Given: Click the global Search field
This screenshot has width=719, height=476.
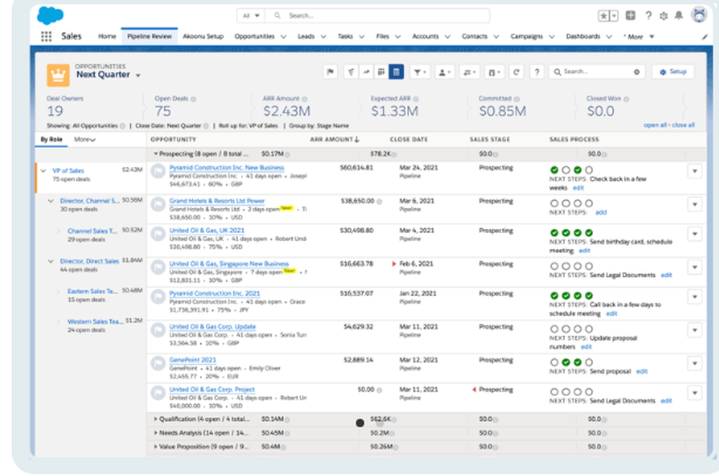Looking at the screenshot, I should coord(378,16).
